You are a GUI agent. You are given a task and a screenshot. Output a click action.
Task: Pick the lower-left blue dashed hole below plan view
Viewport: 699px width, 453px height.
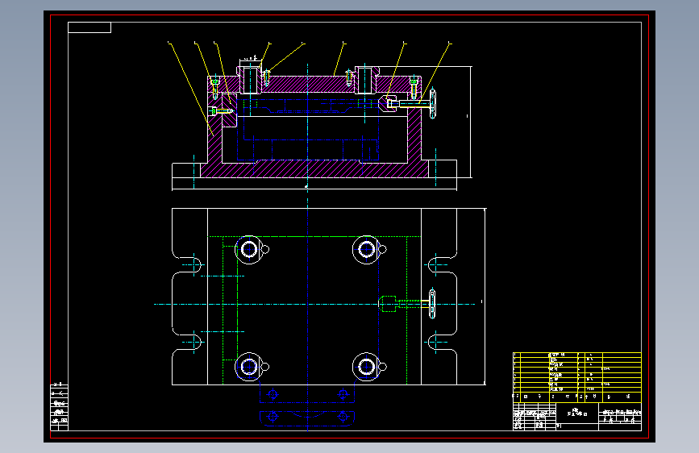[x=273, y=417]
